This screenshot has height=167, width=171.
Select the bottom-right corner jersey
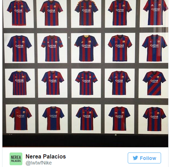pyautogui.click(x=154, y=119)
